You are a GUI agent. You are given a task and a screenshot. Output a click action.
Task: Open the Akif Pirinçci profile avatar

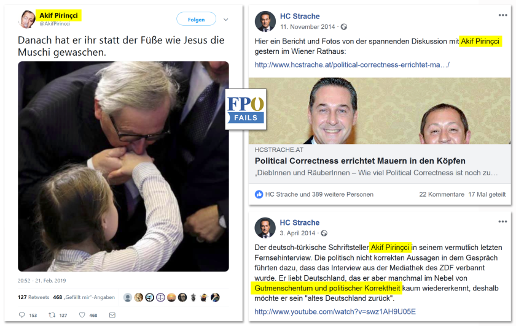28,20
